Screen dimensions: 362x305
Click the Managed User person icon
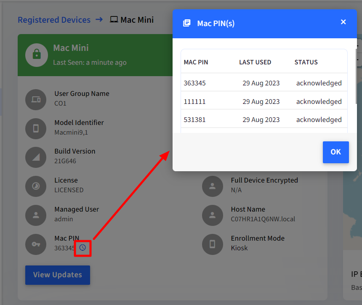click(x=36, y=215)
